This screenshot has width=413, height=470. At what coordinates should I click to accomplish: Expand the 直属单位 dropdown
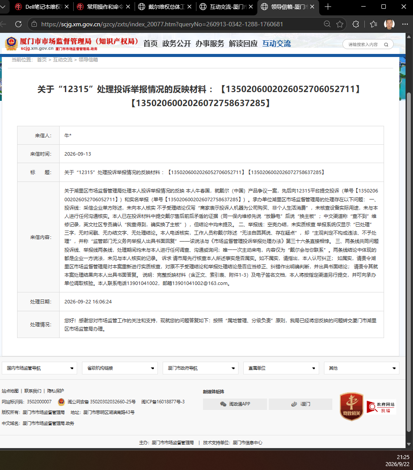[x=281, y=368]
